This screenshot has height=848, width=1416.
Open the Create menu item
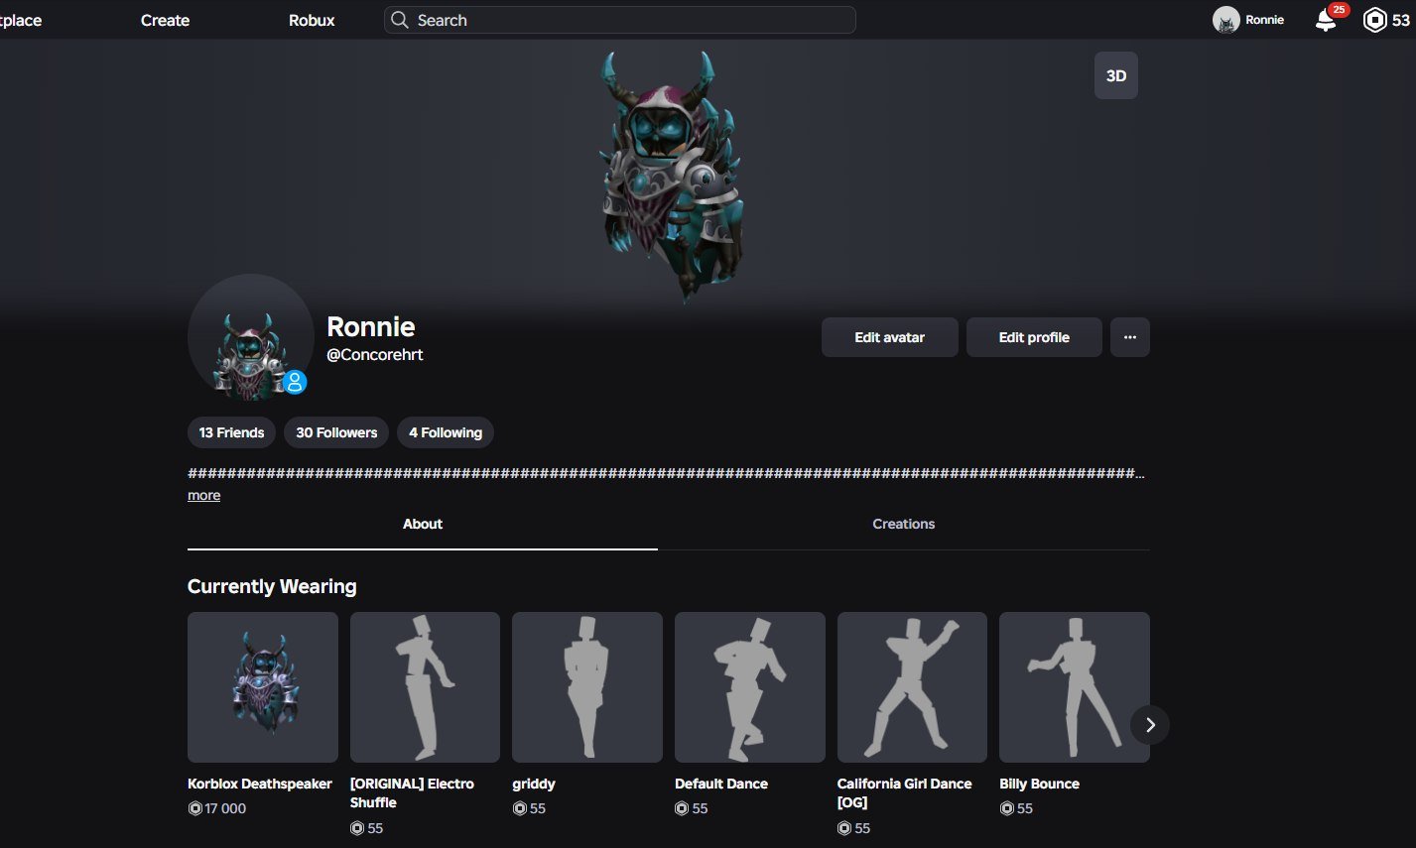tap(165, 20)
